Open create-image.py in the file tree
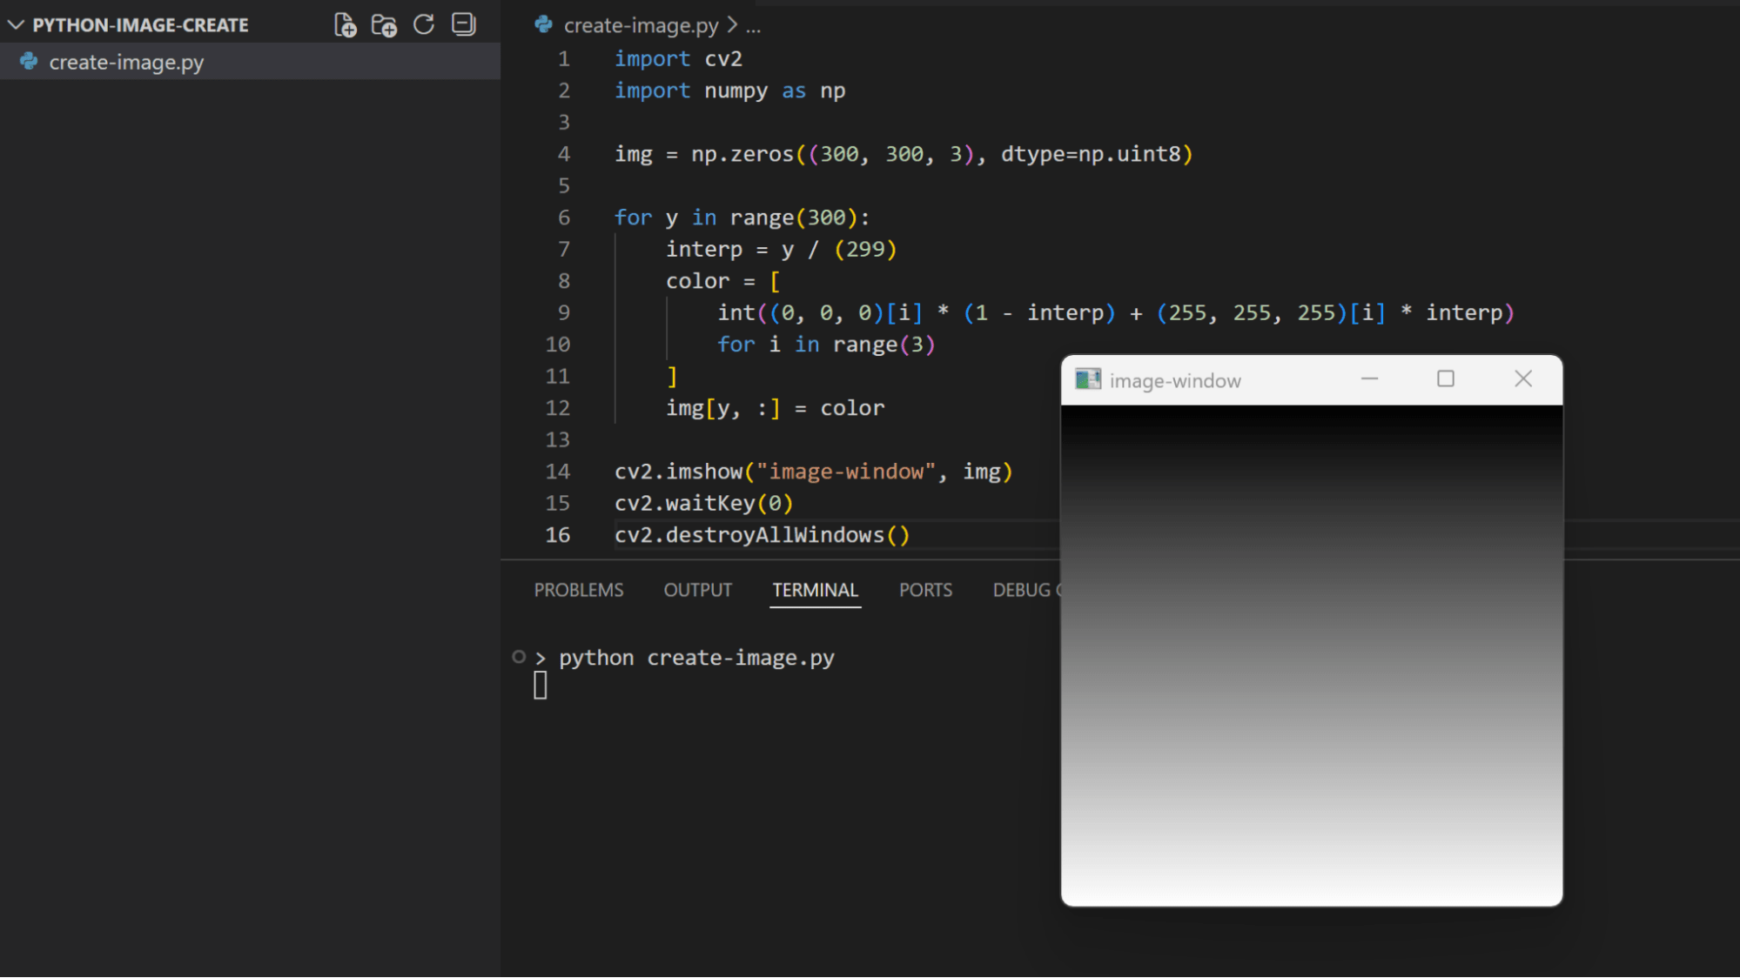The width and height of the screenshot is (1740, 978). click(x=126, y=63)
